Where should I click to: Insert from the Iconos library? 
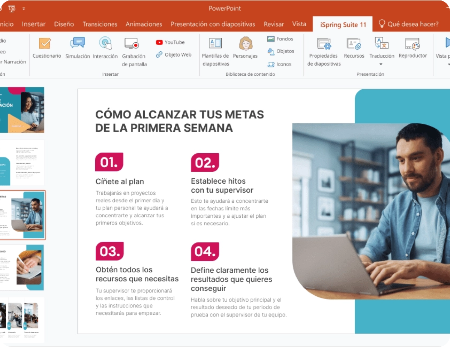[279, 64]
